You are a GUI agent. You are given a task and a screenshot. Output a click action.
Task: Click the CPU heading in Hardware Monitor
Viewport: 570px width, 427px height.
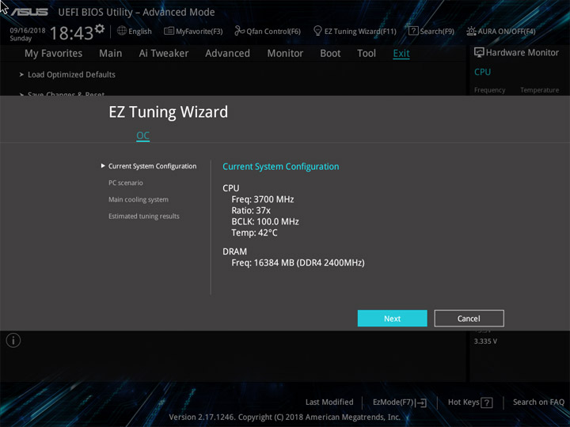tap(482, 72)
